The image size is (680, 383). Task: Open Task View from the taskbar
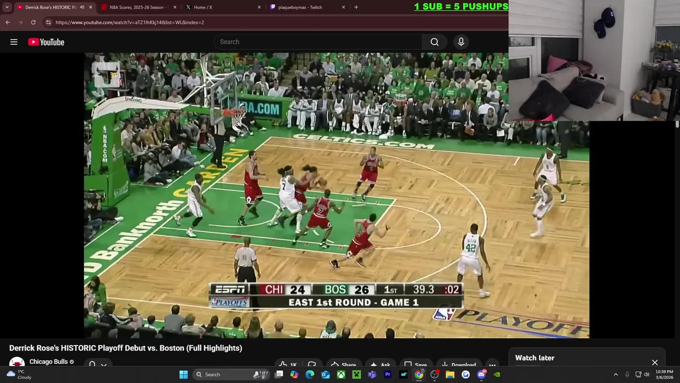coord(279,374)
